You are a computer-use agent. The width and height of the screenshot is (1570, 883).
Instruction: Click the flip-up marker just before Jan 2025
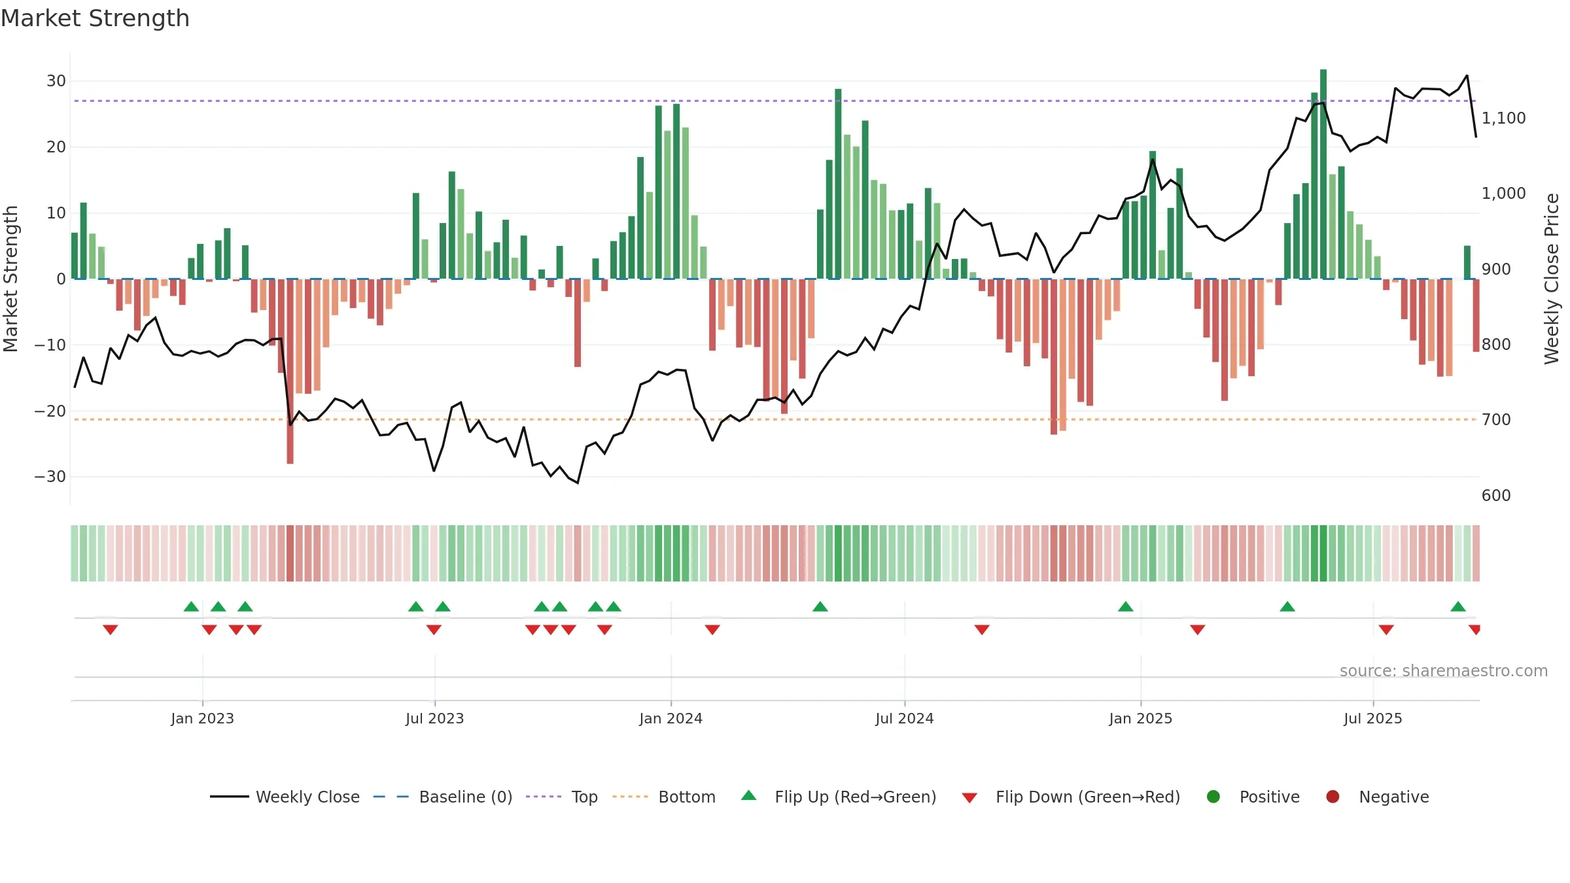[1126, 606]
